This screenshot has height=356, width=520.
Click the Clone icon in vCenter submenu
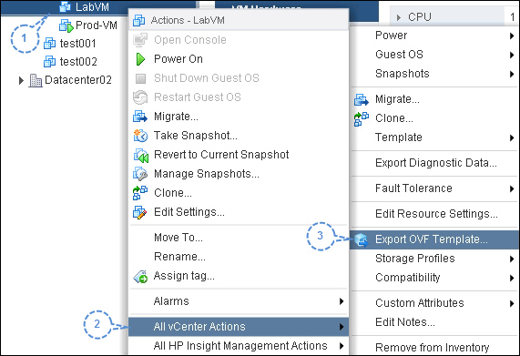click(x=362, y=119)
